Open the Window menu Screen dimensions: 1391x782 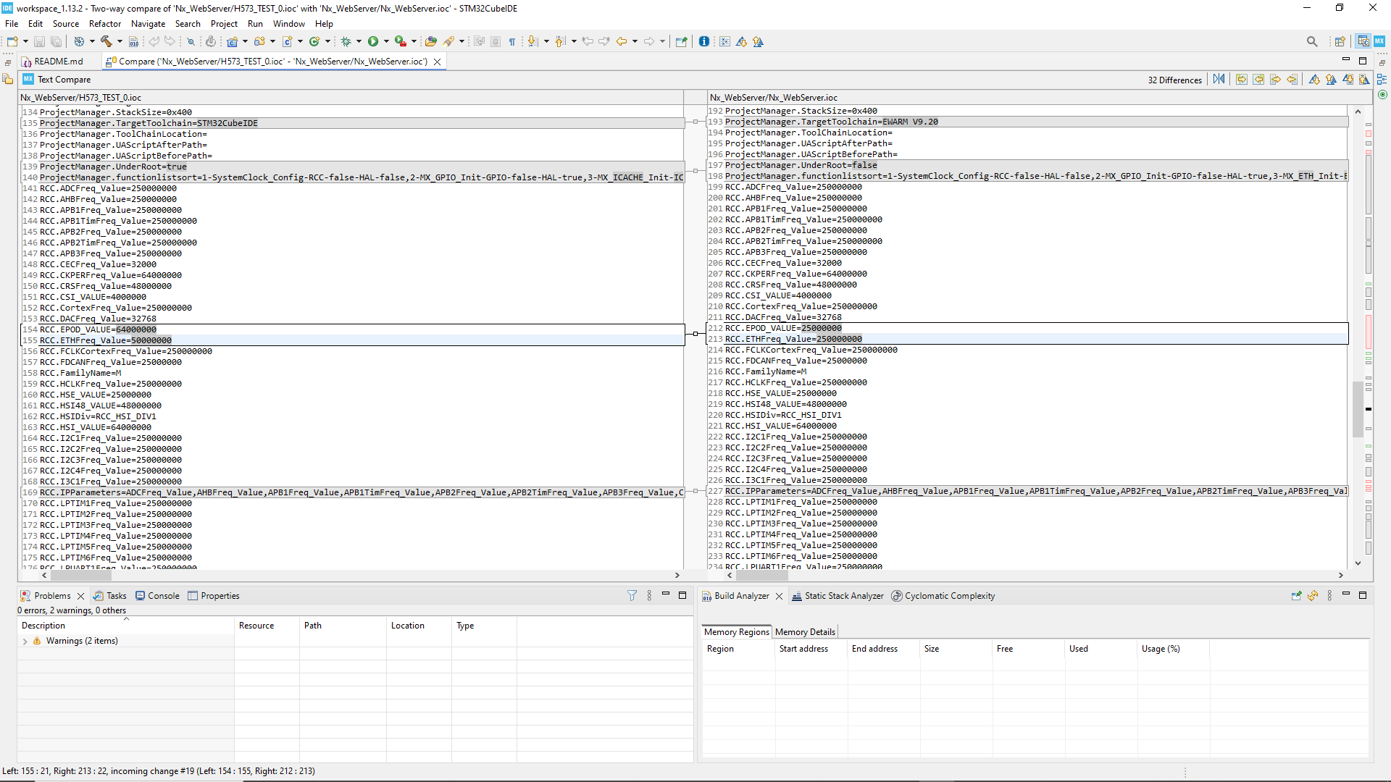[x=288, y=23]
